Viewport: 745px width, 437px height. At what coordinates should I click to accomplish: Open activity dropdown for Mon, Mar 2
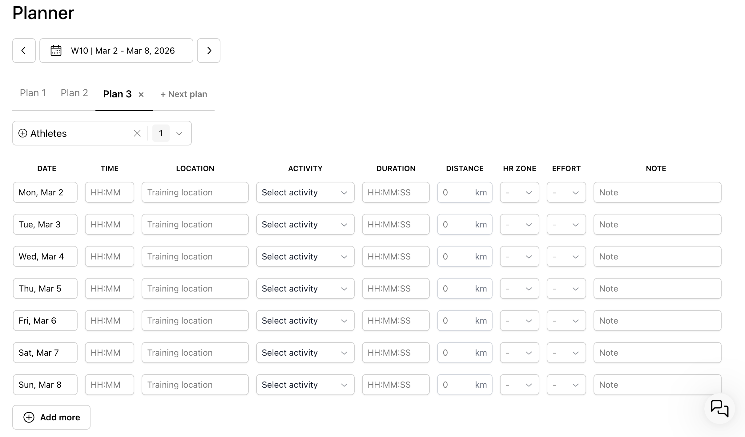[305, 192]
